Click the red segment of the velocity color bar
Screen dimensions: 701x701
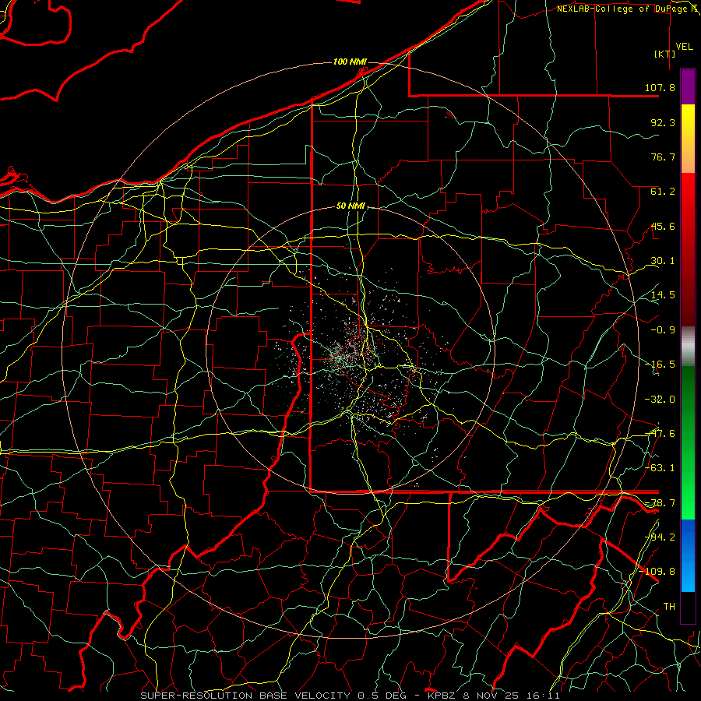tap(688, 249)
